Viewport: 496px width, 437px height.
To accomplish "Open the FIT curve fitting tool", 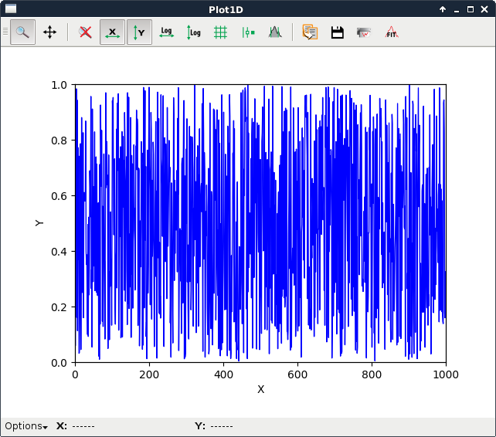I will point(392,32).
